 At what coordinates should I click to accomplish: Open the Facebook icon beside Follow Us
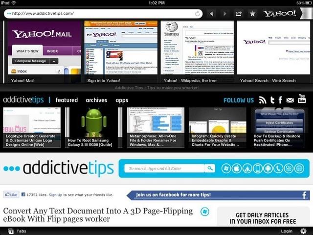click(x=280, y=100)
